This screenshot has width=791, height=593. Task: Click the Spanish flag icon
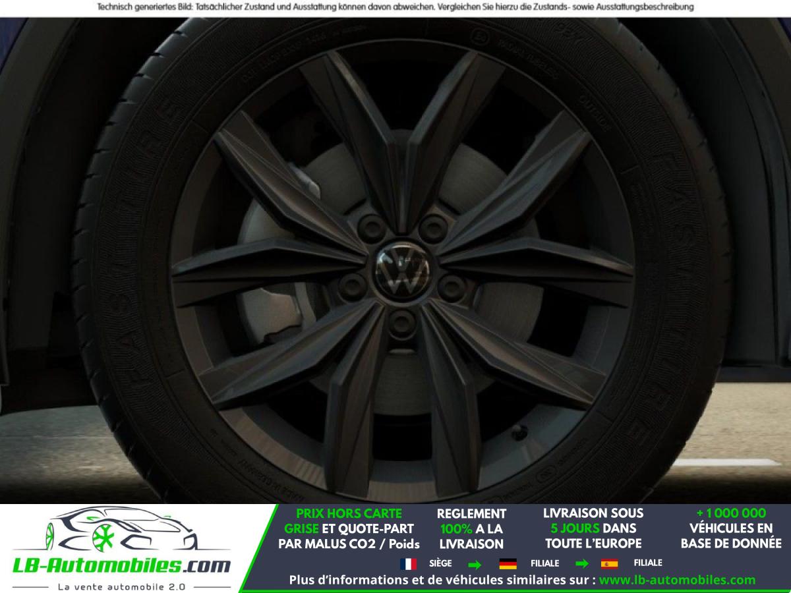(609, 564)
